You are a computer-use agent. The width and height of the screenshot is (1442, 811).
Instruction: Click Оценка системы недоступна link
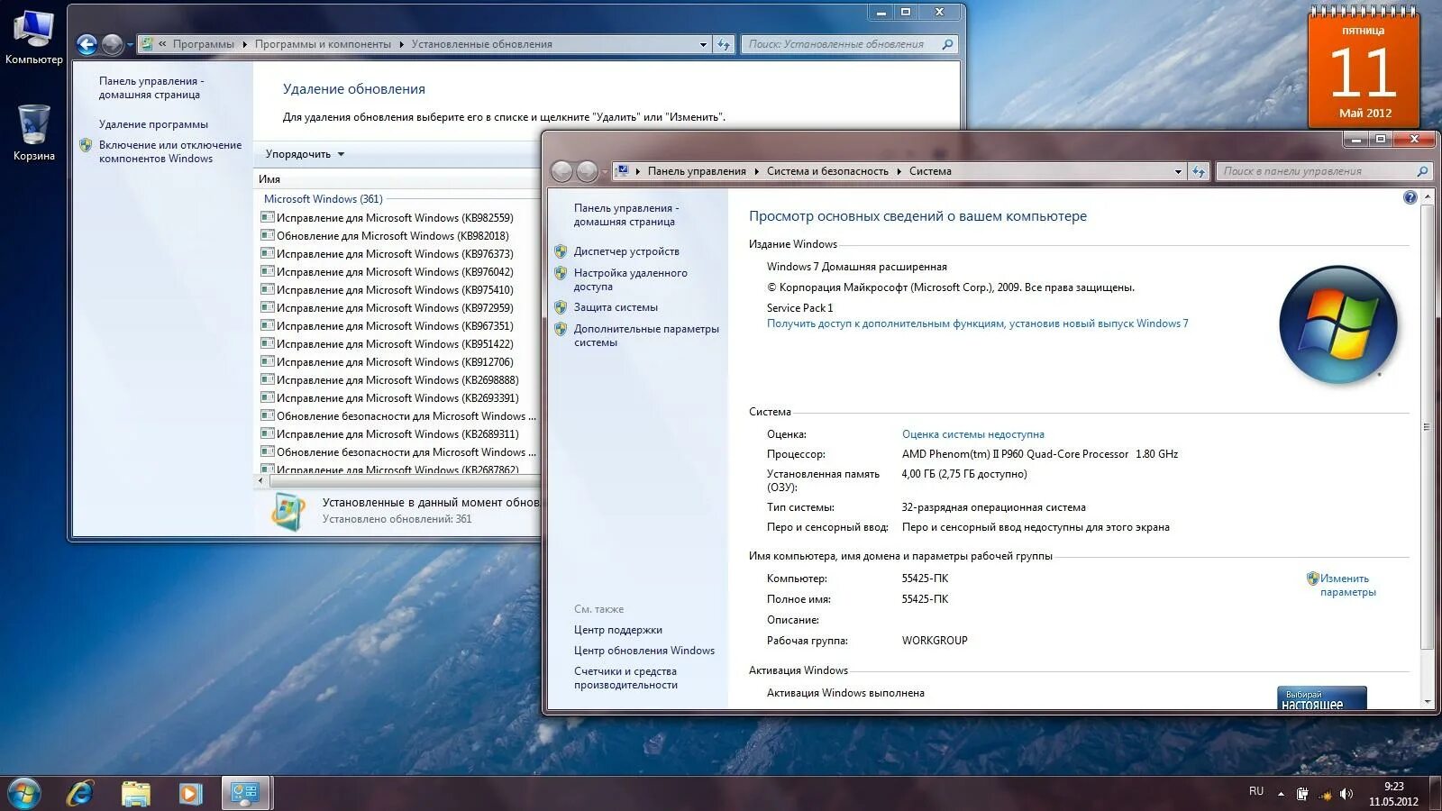click(973, 434)
